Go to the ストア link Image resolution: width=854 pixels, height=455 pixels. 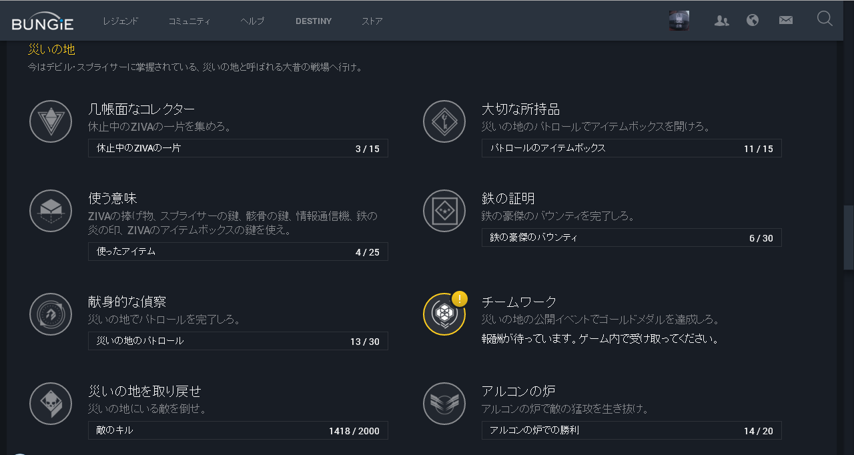[372, 21]
